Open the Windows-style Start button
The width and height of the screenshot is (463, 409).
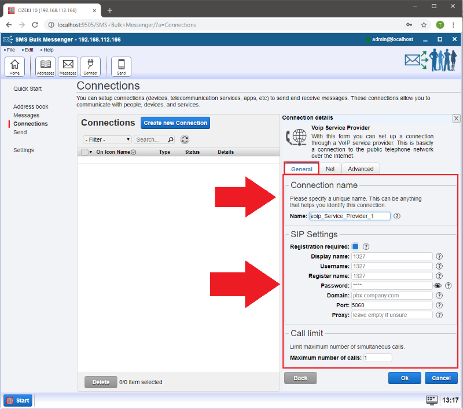[x=18, y=400]
